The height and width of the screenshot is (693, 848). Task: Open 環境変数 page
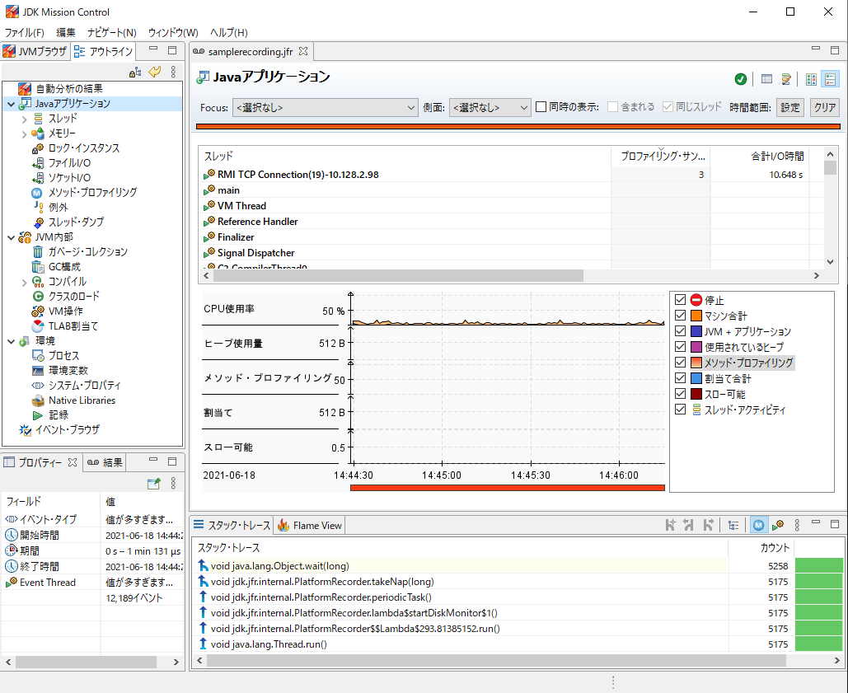68,370
